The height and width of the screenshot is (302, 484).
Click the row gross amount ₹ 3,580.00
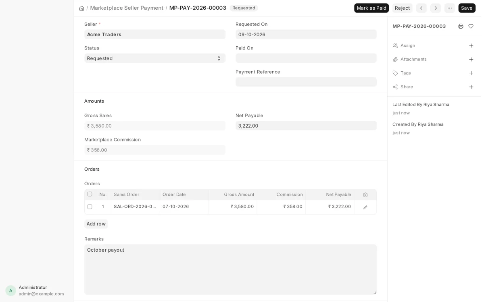(233, 207)
